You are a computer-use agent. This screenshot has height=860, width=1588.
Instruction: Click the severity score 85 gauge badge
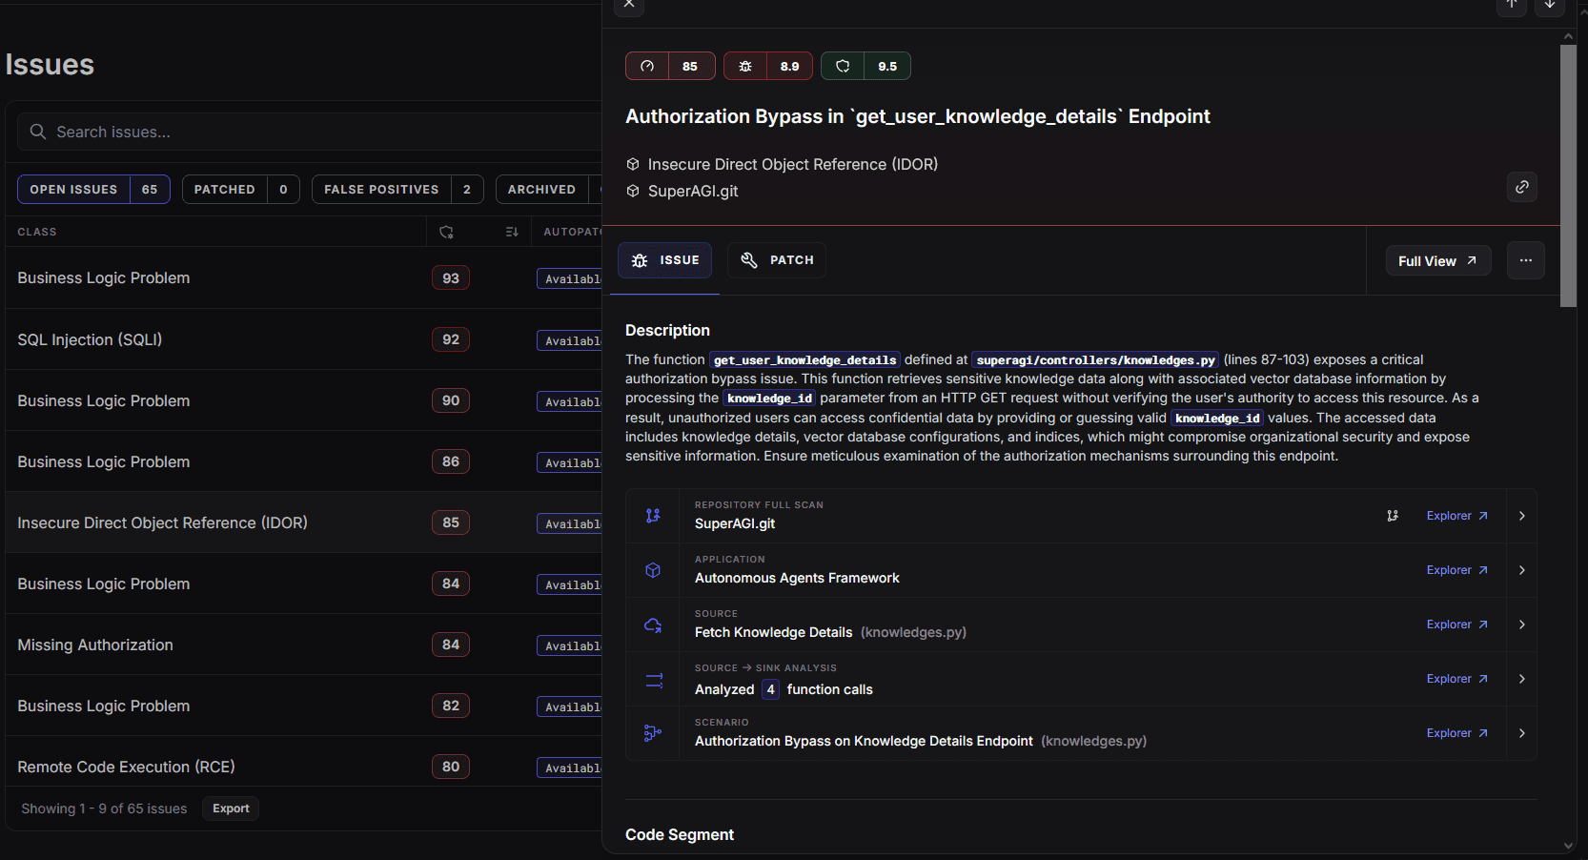[669, 66]
